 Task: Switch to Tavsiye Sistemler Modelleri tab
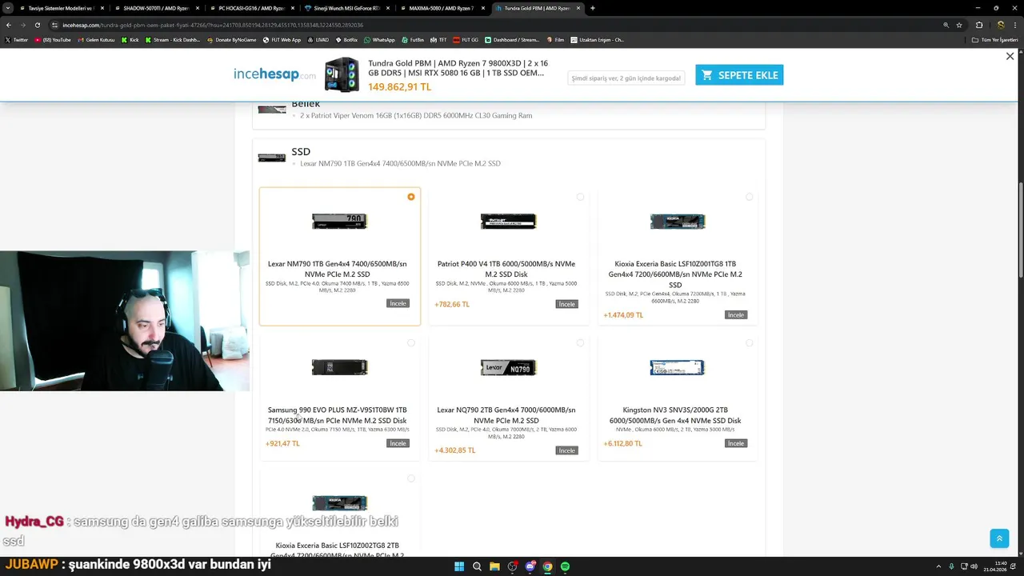click(62, 8)
